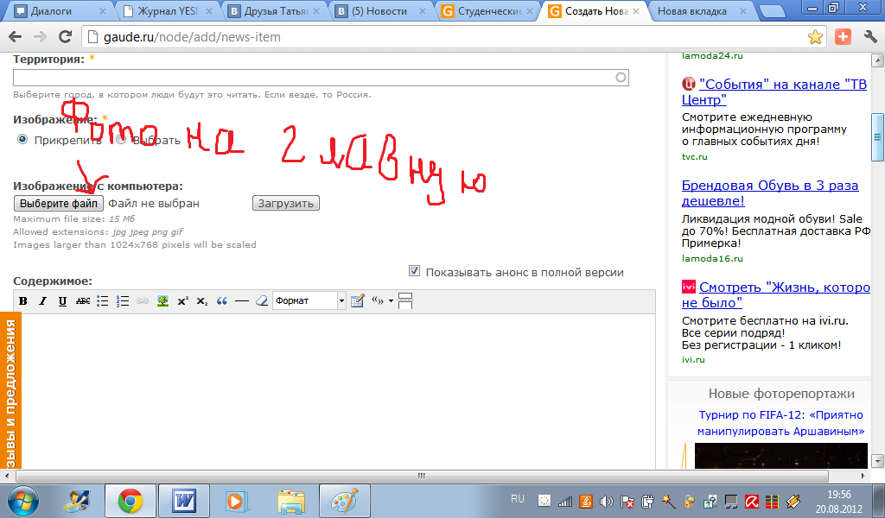Open Paint from the taskbar
This screenshot has width=885, height=518.
344,501
